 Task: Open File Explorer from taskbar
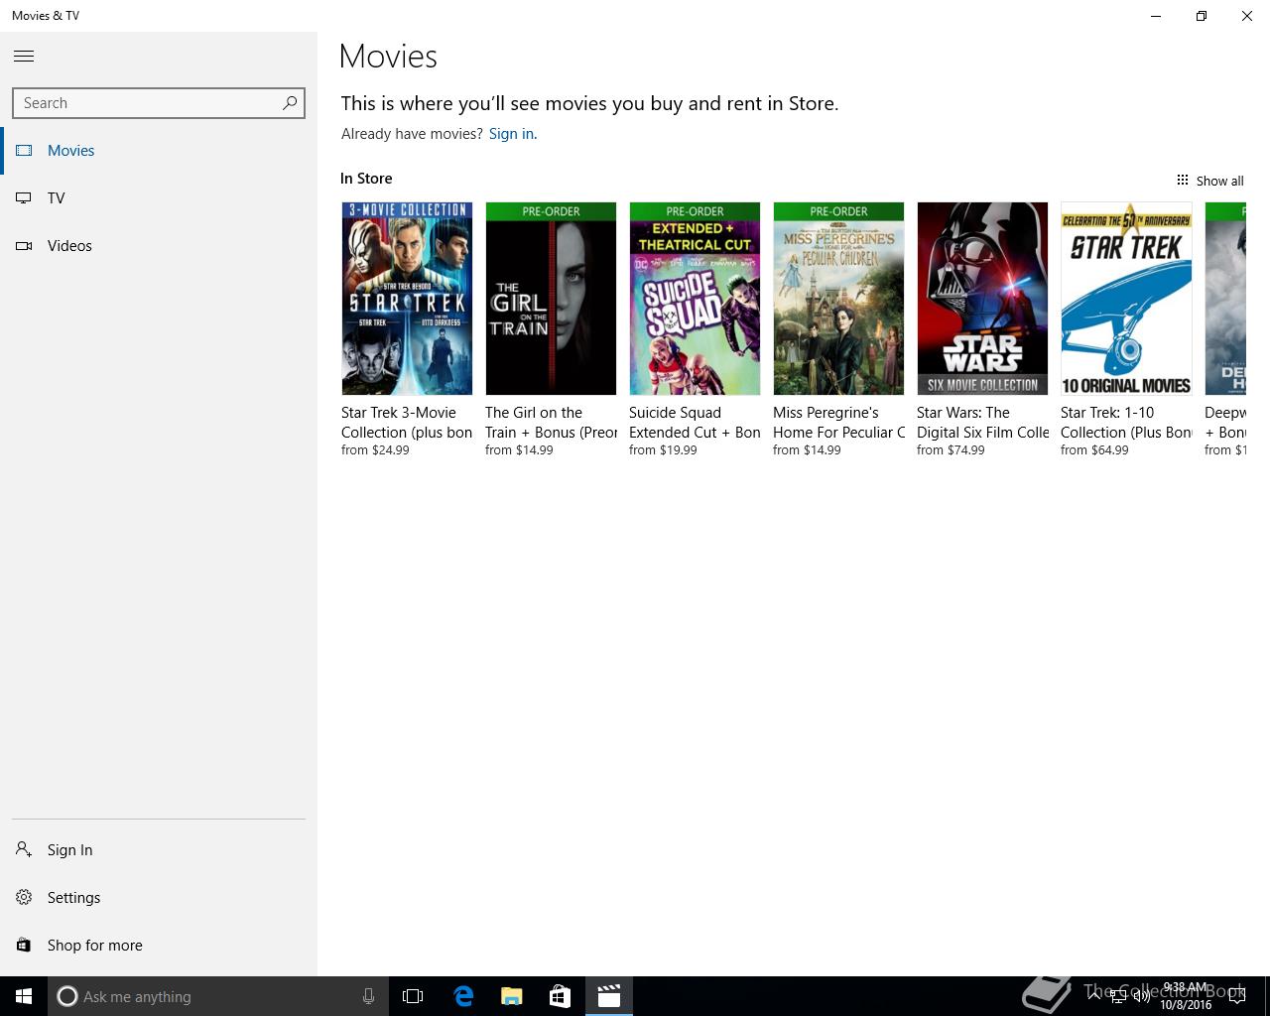tap(512, 996)
